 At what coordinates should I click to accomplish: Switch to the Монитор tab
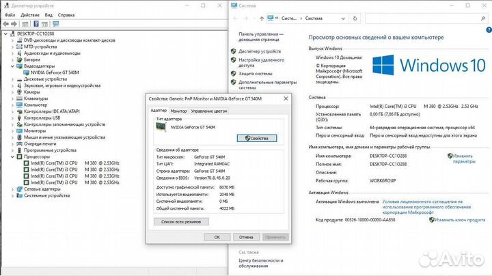tap(178, 111)
